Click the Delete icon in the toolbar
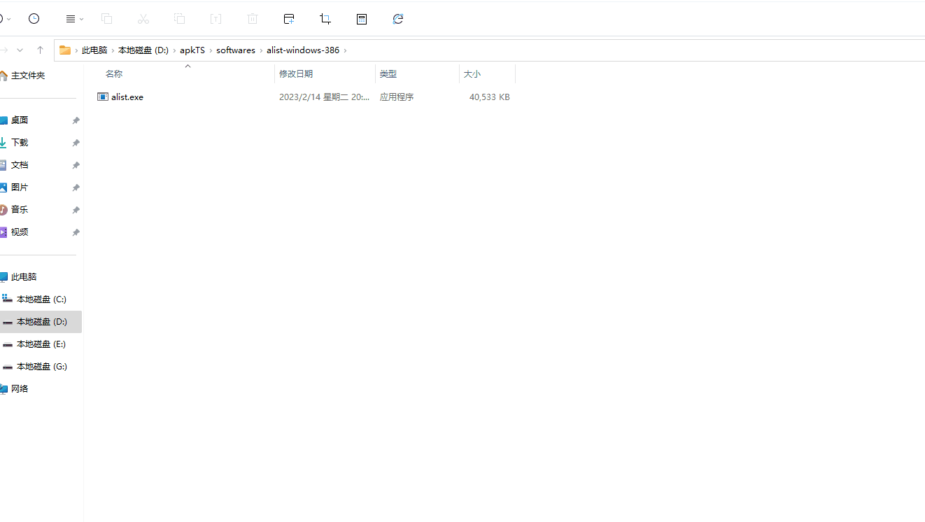This screenshot has width=925, height=522. point(253,19)
